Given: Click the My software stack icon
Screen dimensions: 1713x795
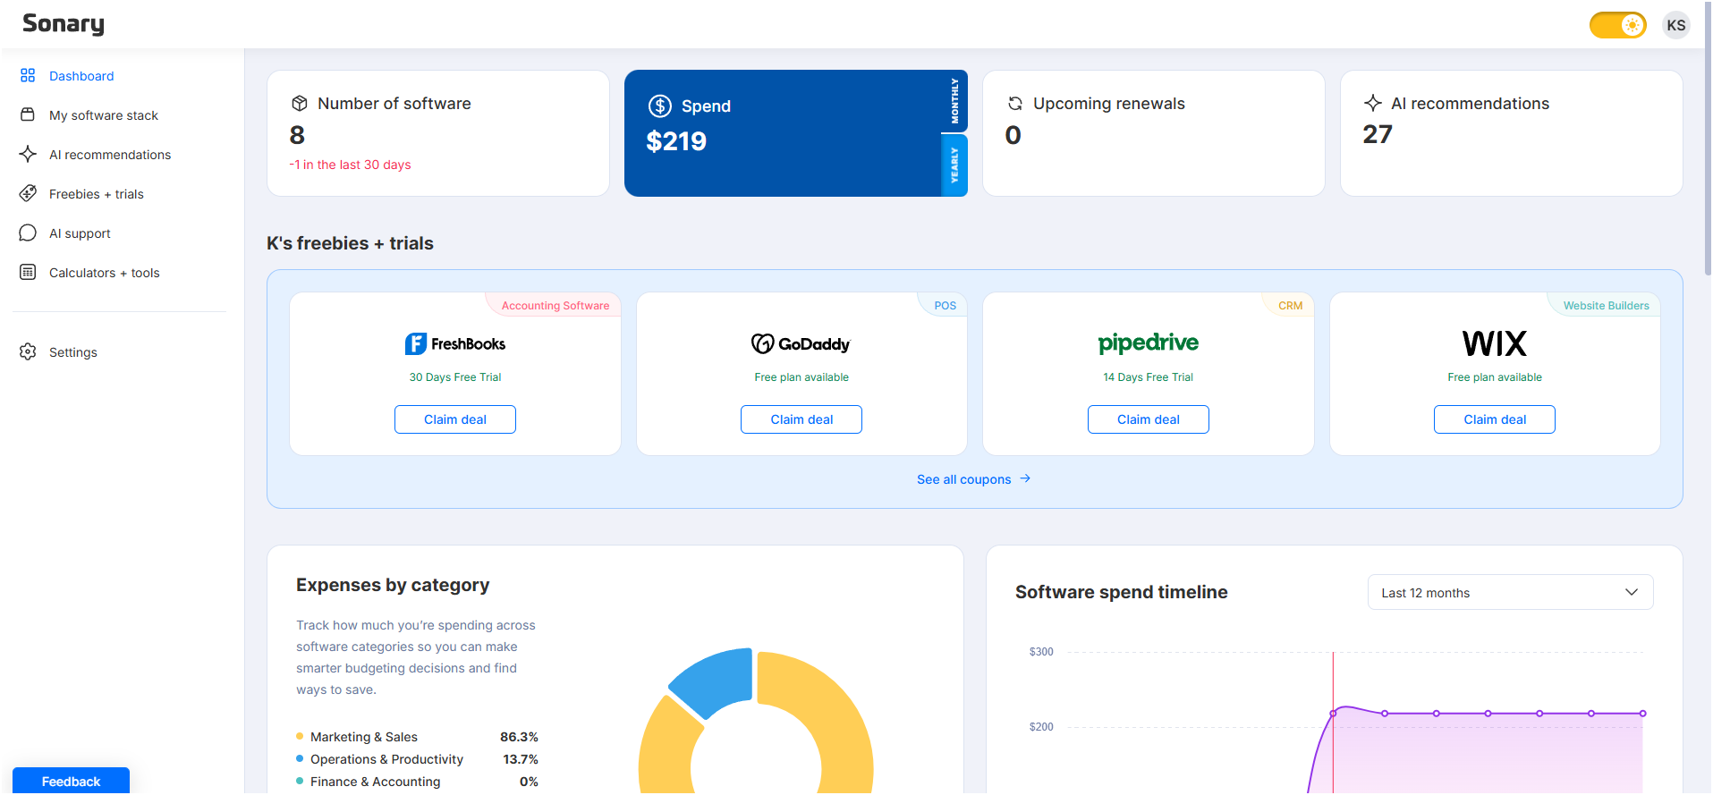Looking at the screenshot, I should [28, 115].
